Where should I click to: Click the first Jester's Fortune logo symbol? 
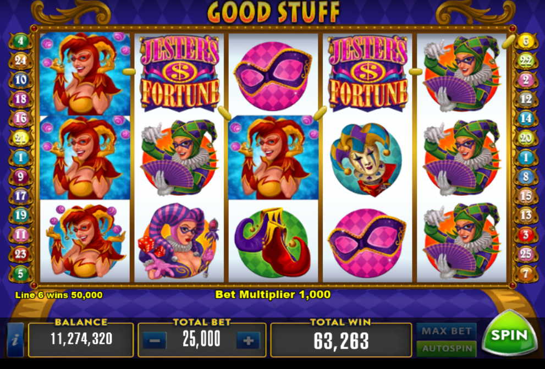[x=179, y=74]
